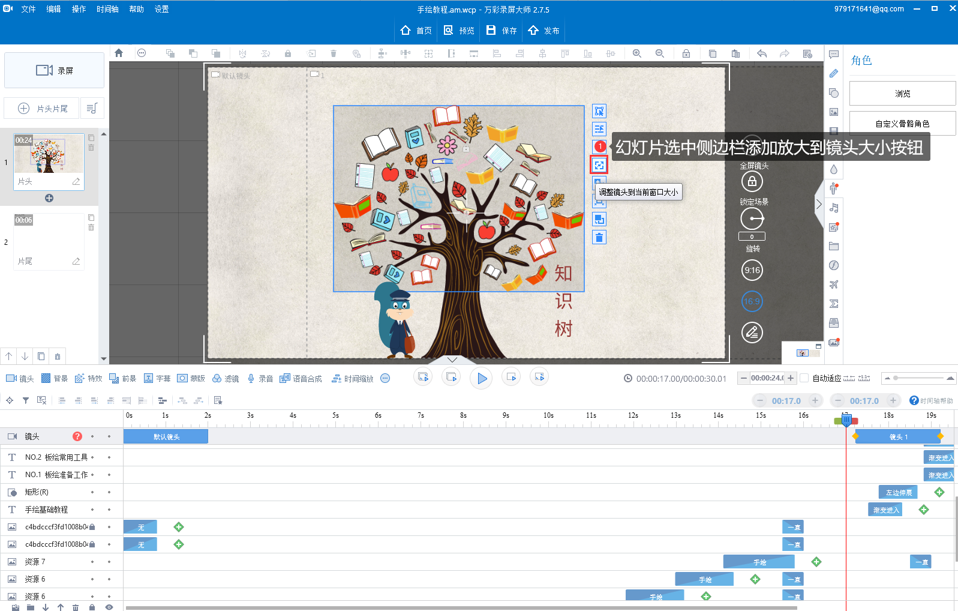Click the 默认镜头 block on timeline
The height and width of the screenshot is (611, 958).
tap(166, 436)
